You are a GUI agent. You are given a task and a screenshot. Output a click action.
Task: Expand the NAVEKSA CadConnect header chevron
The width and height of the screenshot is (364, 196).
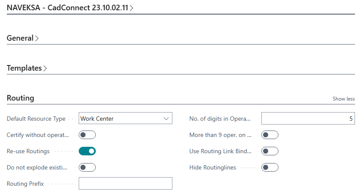click(131, 8)
